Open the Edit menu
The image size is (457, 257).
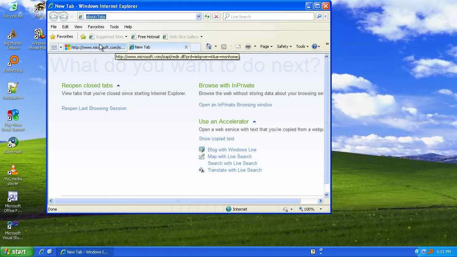65,27
